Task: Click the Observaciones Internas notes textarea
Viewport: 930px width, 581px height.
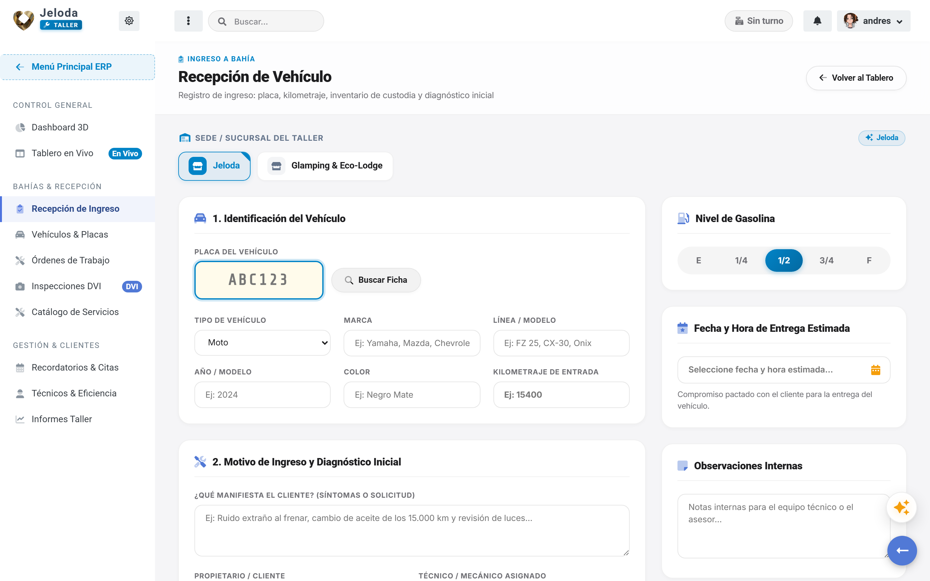Action: click(784, 526)
